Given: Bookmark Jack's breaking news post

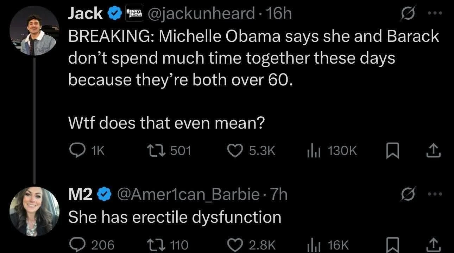Looking at the screenshot, I should point(391,151).
